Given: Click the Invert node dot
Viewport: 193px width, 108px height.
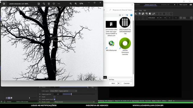Looking at the screenshot, I should tap(40, 97).
